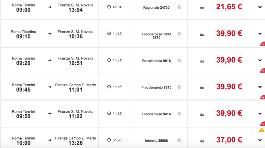Image resolution: width=265 pixels, height=148 pixels.
Task: Select the 09:15 Roma Tiburtina departure
Action: 23,34
